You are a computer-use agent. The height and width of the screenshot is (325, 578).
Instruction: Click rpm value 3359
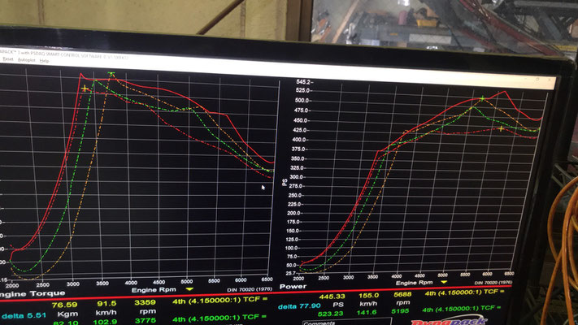(x=145, y=302)
